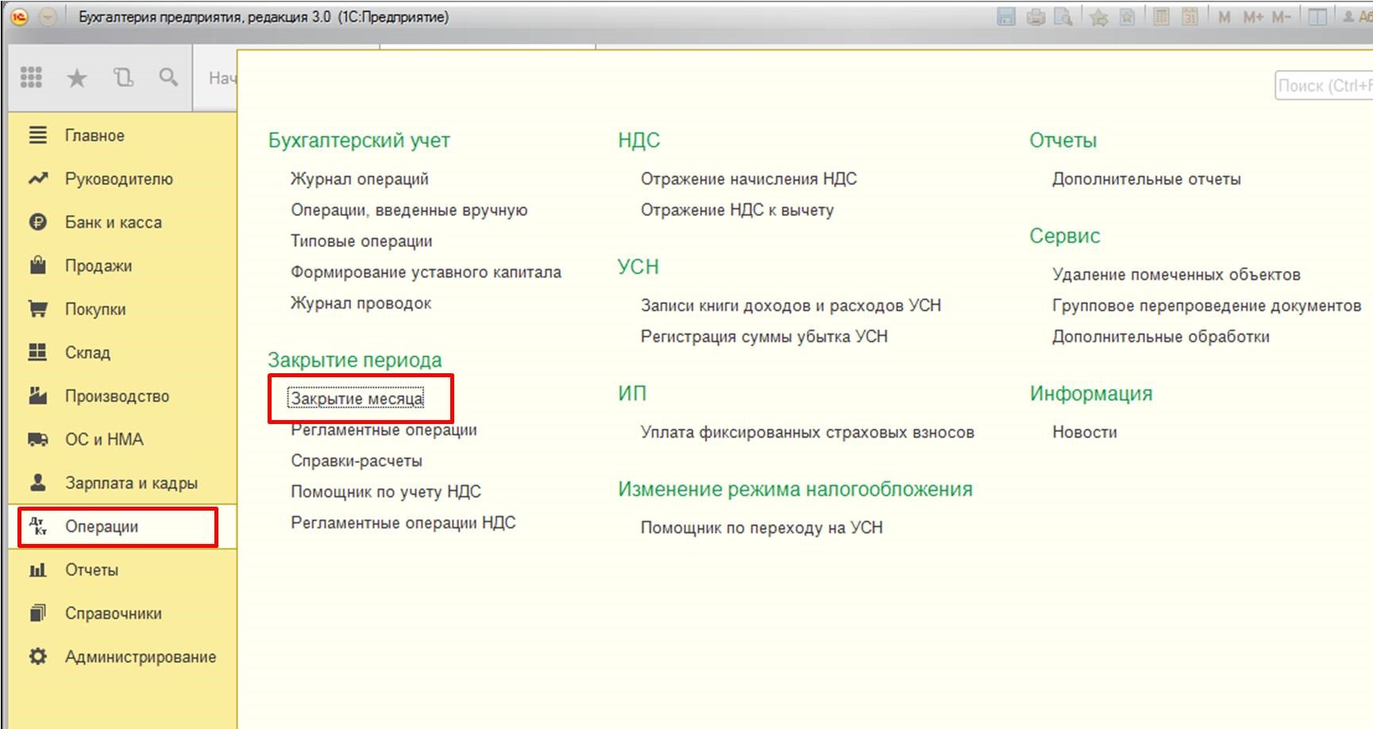Open Удаление помеченных объектов
Screen dimensions: 1373x729
(1175, 275)
